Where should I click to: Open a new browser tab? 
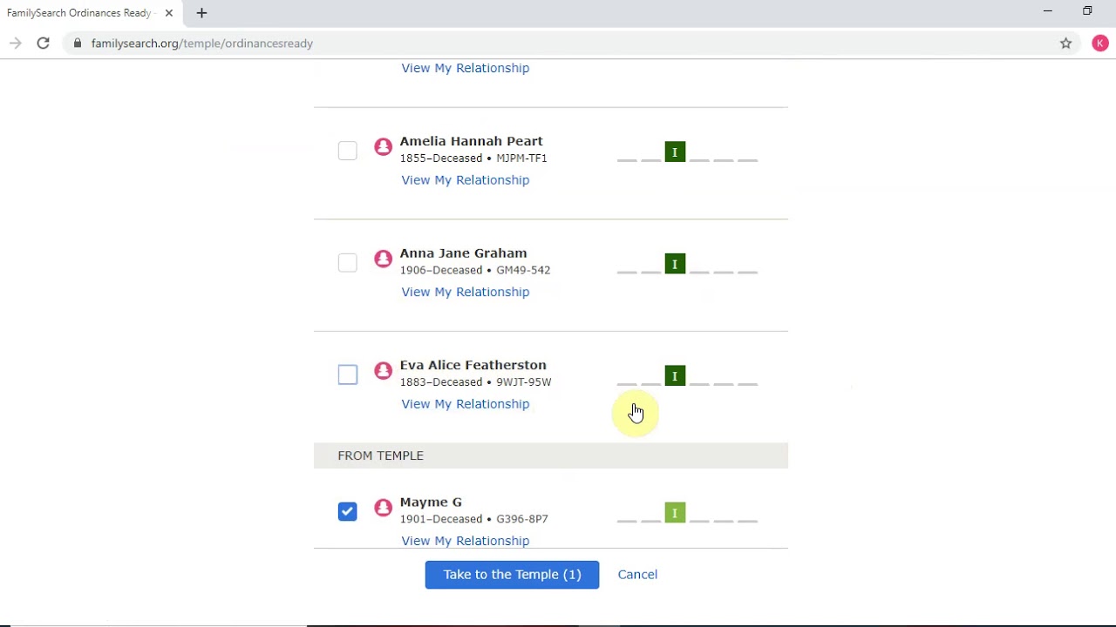click(201, 13)
